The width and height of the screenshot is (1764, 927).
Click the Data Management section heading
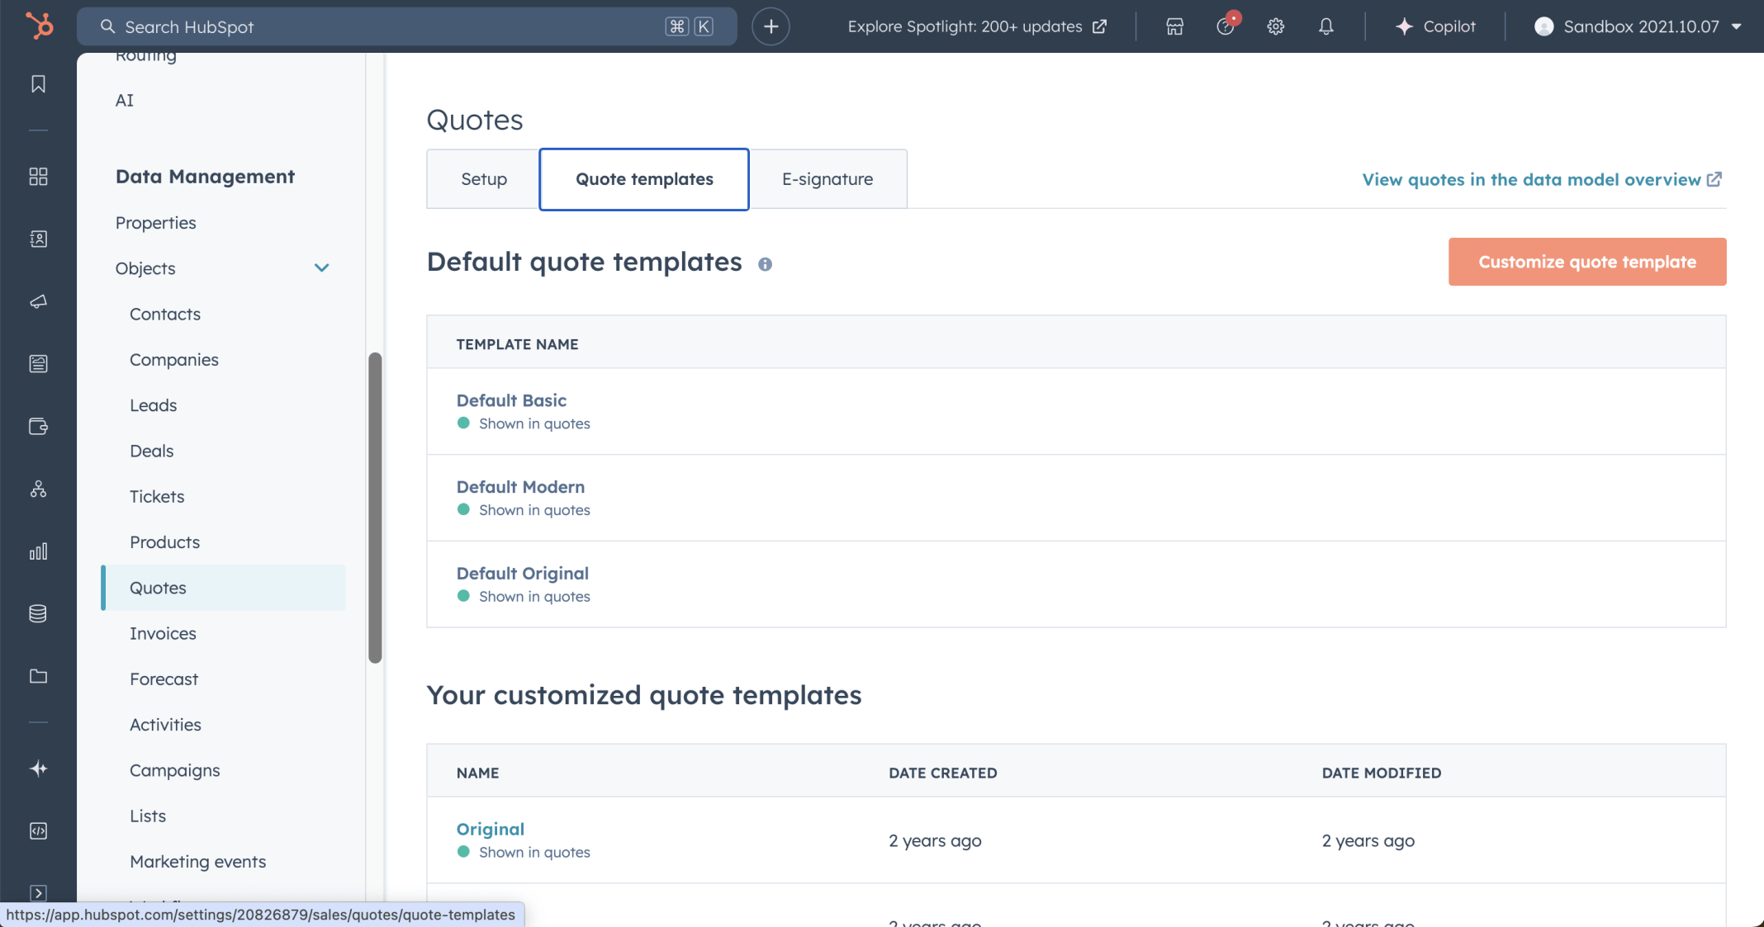pyautogui.click(x=205, y=177)
